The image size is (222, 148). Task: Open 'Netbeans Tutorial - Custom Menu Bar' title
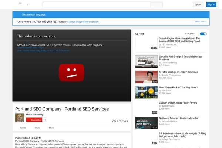[x=179, y=118]
